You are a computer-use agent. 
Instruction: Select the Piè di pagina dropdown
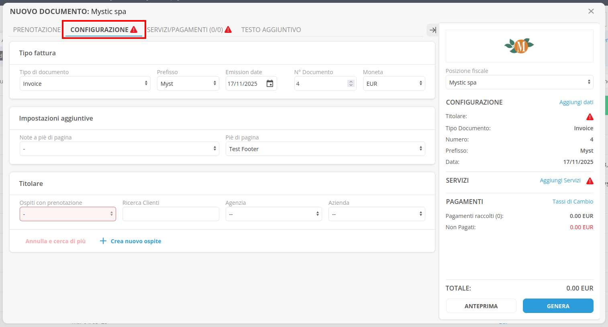tap(325, 149)
